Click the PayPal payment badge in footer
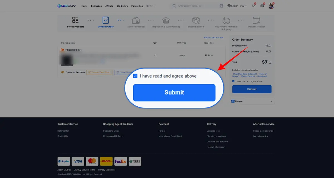This screenshot has width=334, height=178. [64, 161]
